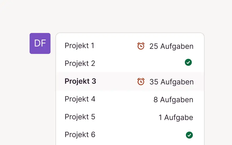Open the 8 Aufgaben label
This screenshot has width=232, height=145.
tap(173, 100)
